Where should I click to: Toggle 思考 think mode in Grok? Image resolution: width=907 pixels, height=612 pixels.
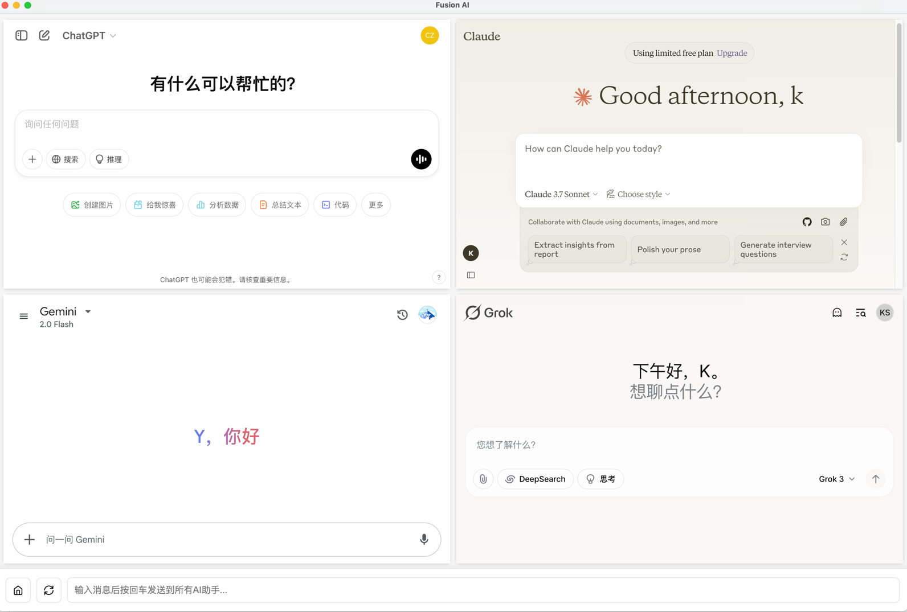(600, 479)
